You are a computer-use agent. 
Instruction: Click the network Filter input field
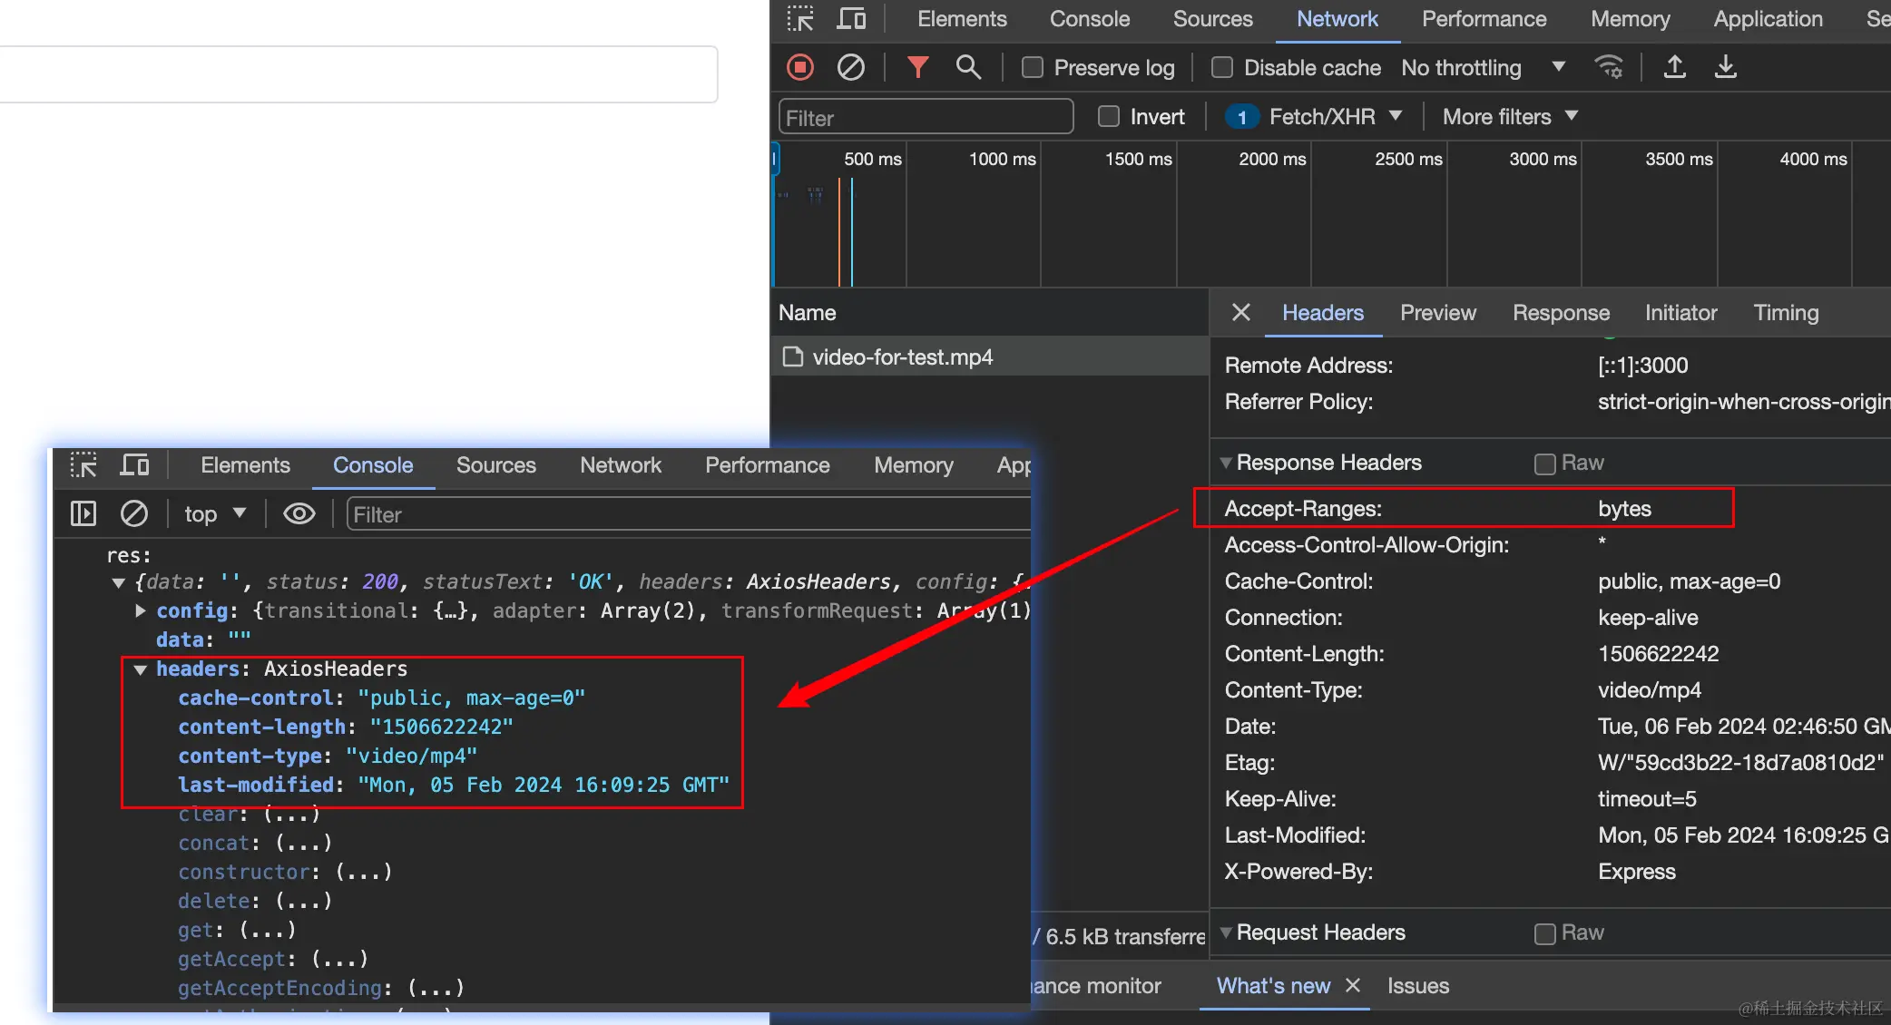pyautogui.click(x=926, y=117)
